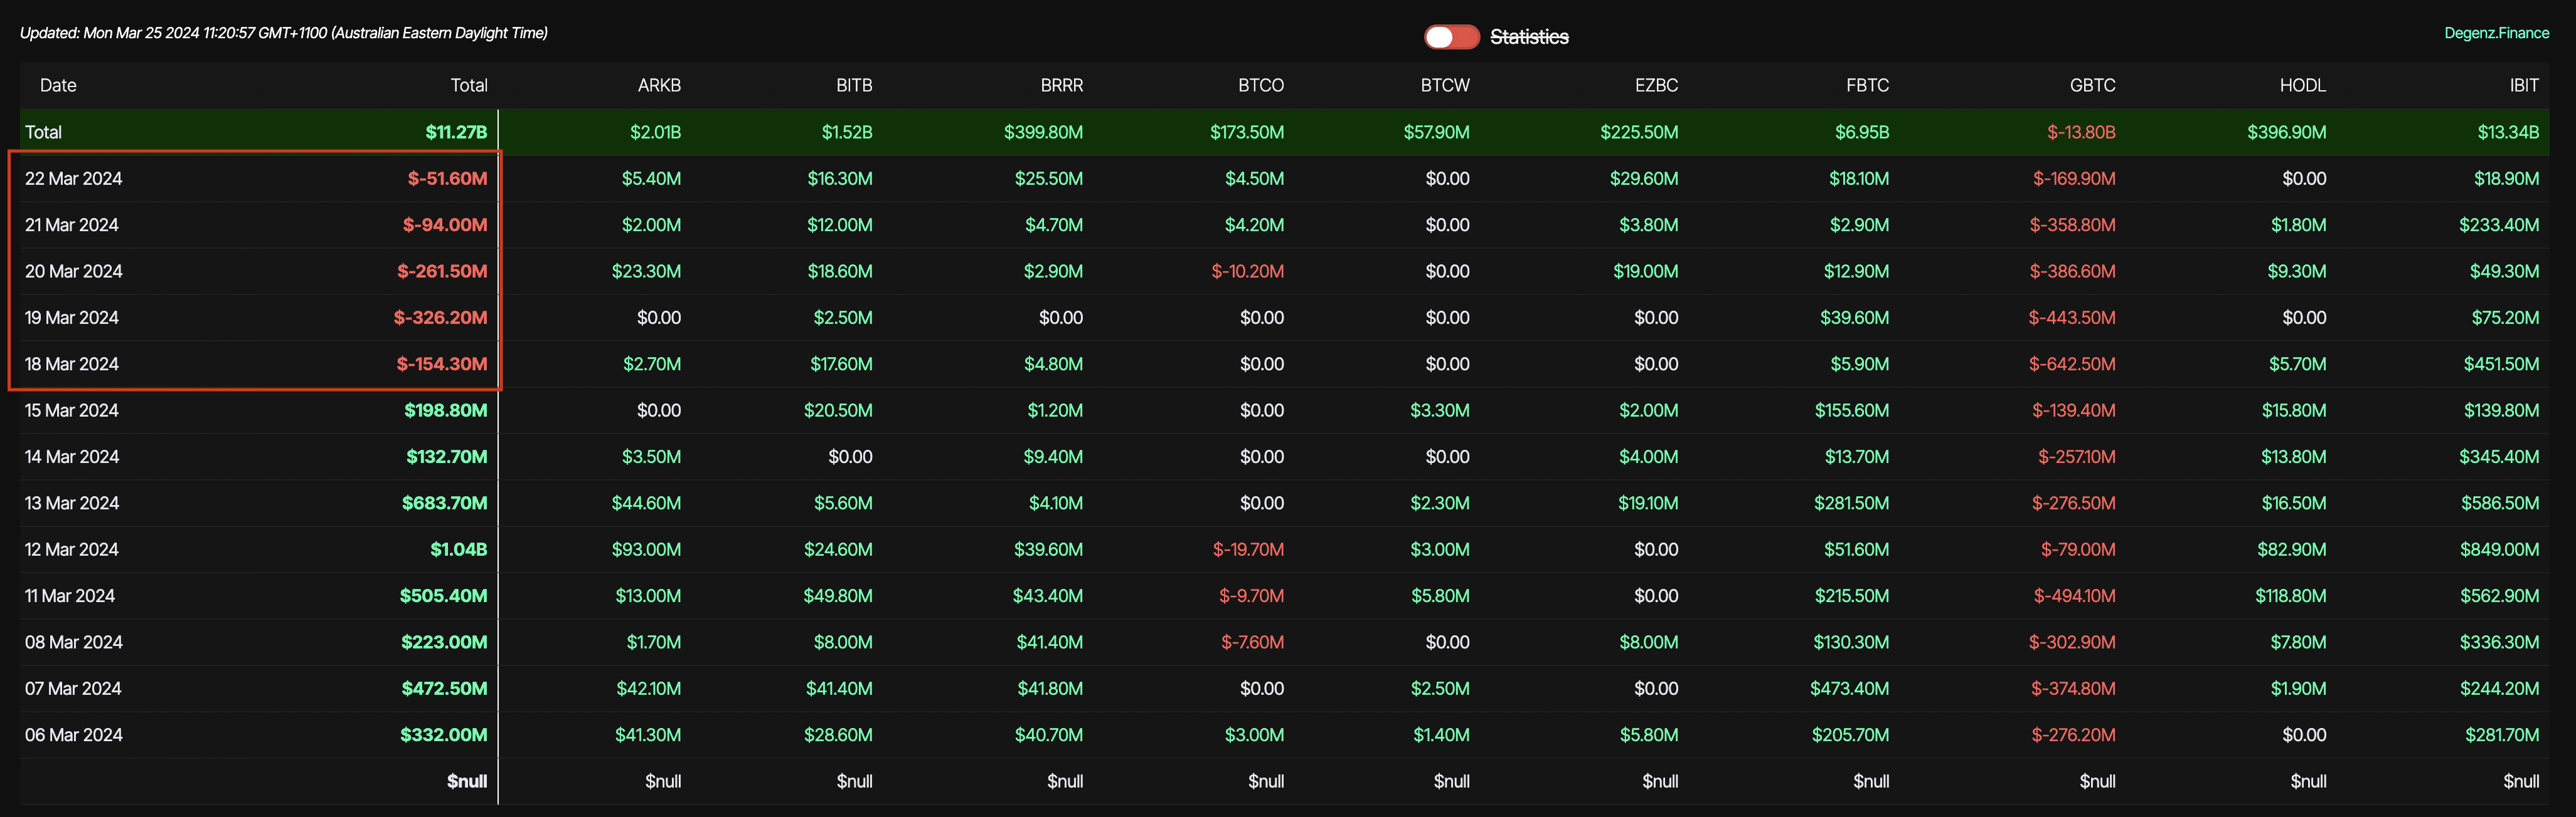Open the Degenz.Finance link
2576x817 pixels.
2496,33
